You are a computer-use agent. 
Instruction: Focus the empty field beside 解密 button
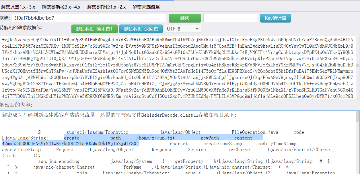tap(230, 18)
